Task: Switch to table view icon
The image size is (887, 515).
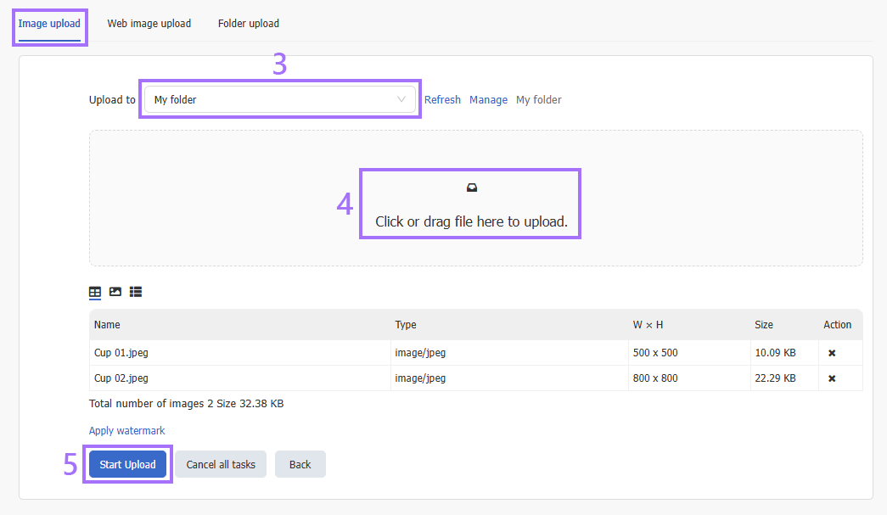Action: [x=95, y=292]
